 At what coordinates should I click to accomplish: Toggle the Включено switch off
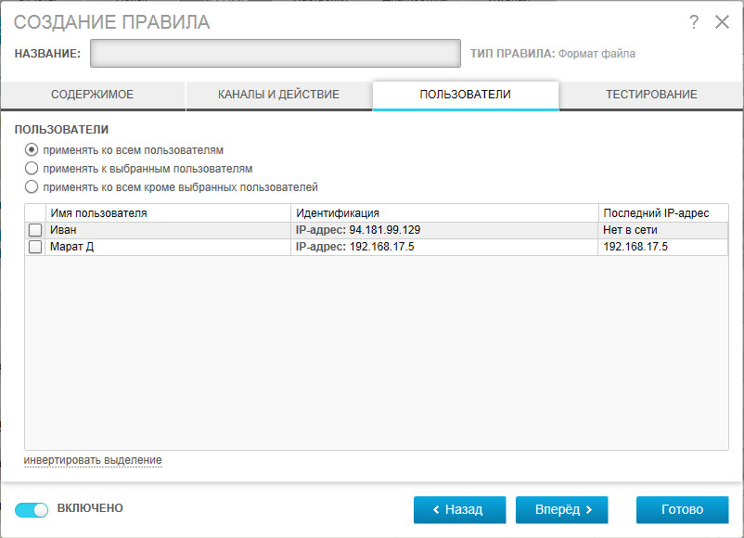[32, 509]
